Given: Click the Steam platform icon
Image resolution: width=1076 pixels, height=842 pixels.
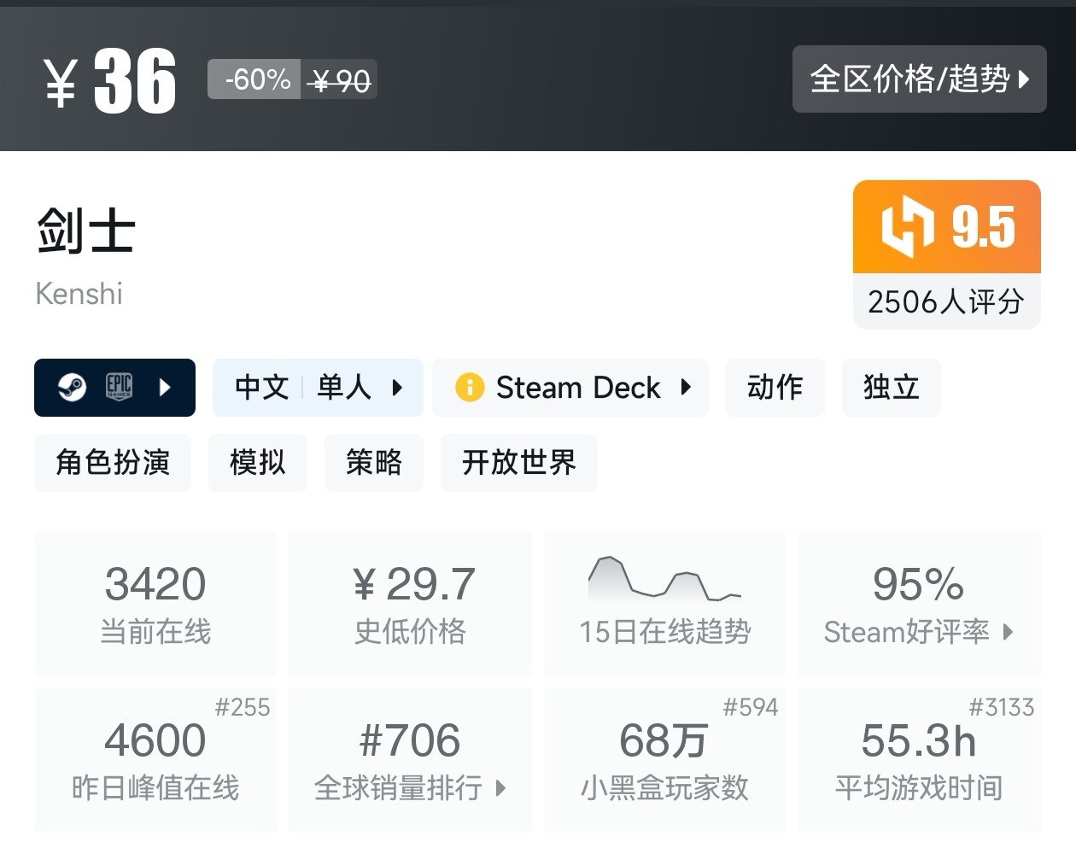Looking at the screenshot, I should point(72,388).
